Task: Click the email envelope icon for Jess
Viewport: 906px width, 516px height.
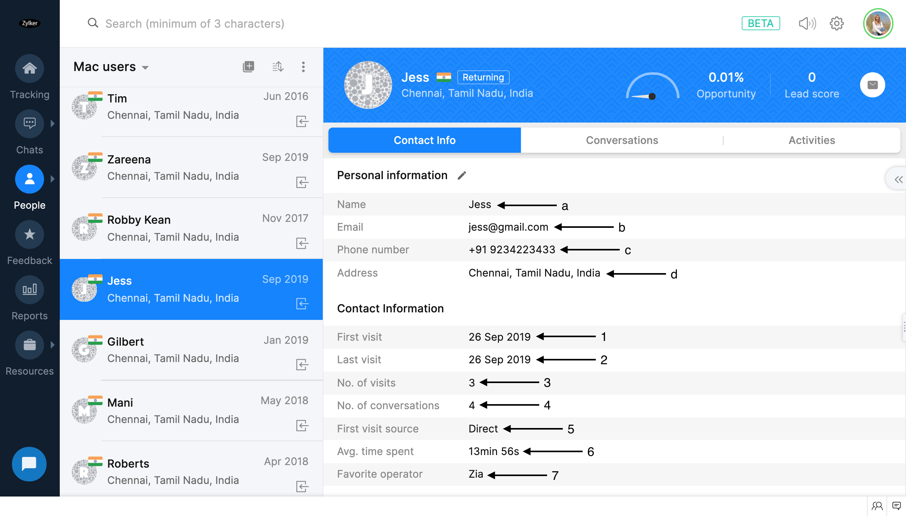Action: pos(872,85)
